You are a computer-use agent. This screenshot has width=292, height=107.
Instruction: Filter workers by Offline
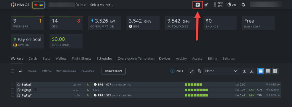[46, 71]
